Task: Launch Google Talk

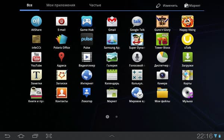Action: 137,21
